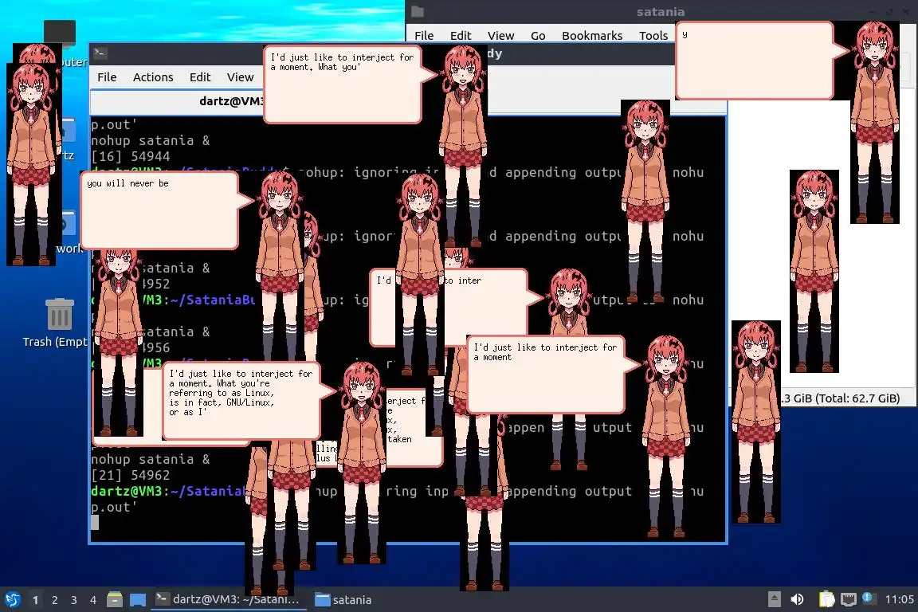This screenshot has height=612, width=918.
Task: Activate the dartz@VM3 terminal taskbar entry
Action: tap(228, 599)
